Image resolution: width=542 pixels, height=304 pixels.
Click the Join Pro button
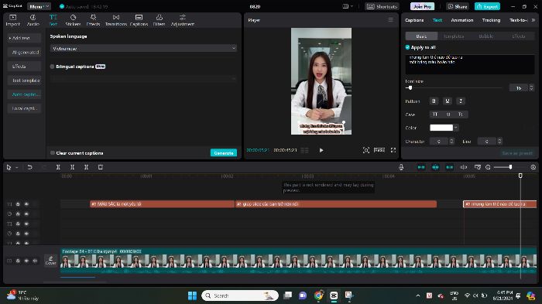422,6
